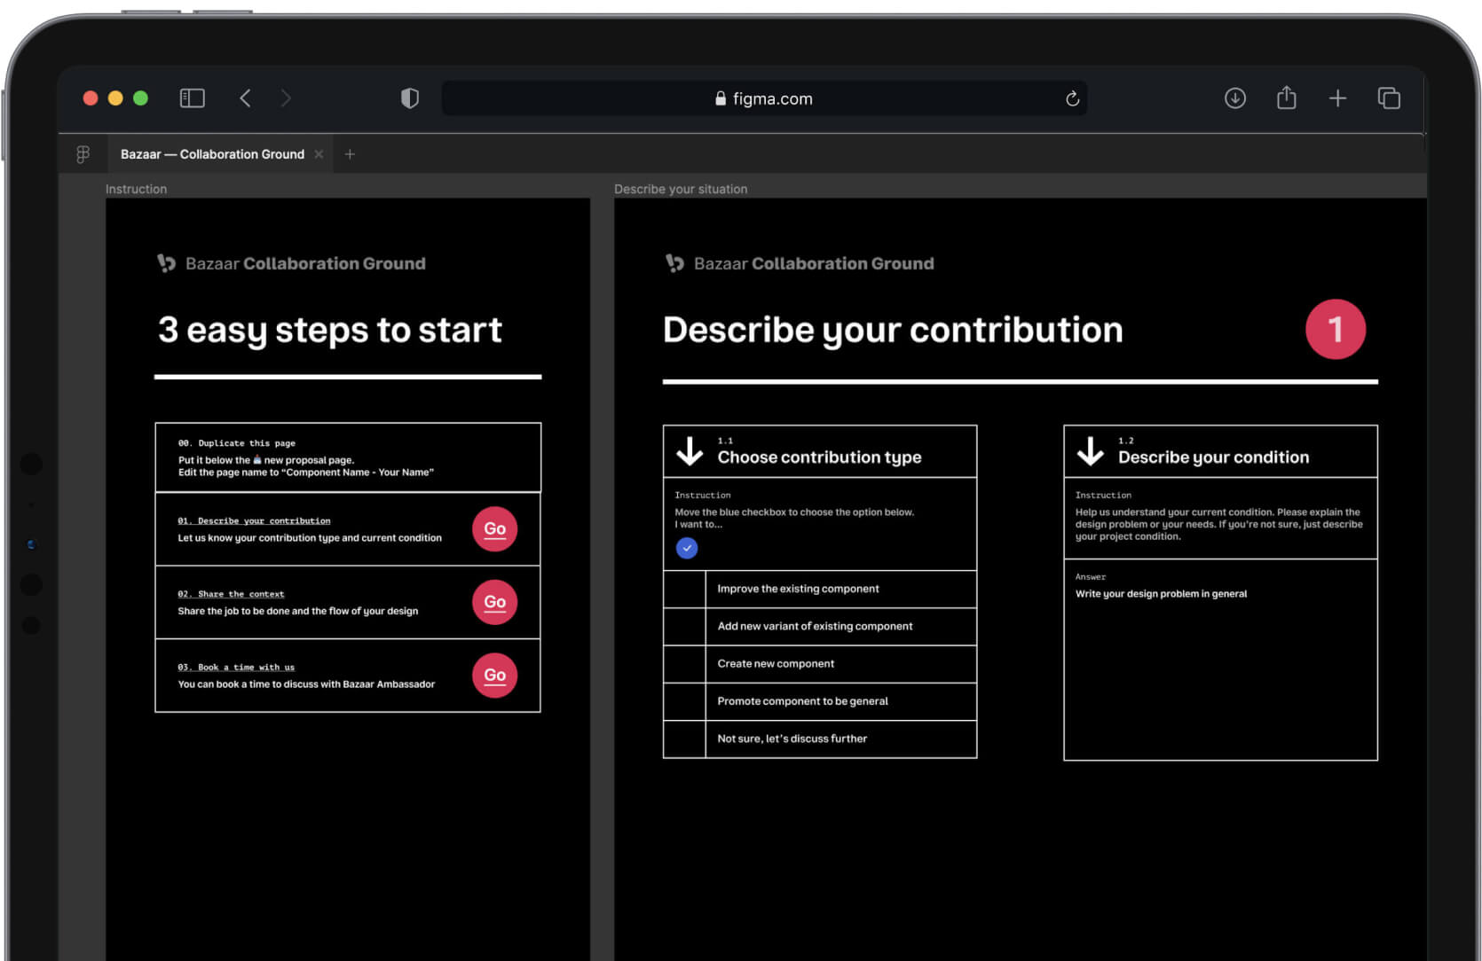Click the Create new component option text
The image size is (1482, 961).
(776, 663)
